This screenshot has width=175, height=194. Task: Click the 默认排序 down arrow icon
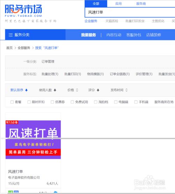pos(26,90)
